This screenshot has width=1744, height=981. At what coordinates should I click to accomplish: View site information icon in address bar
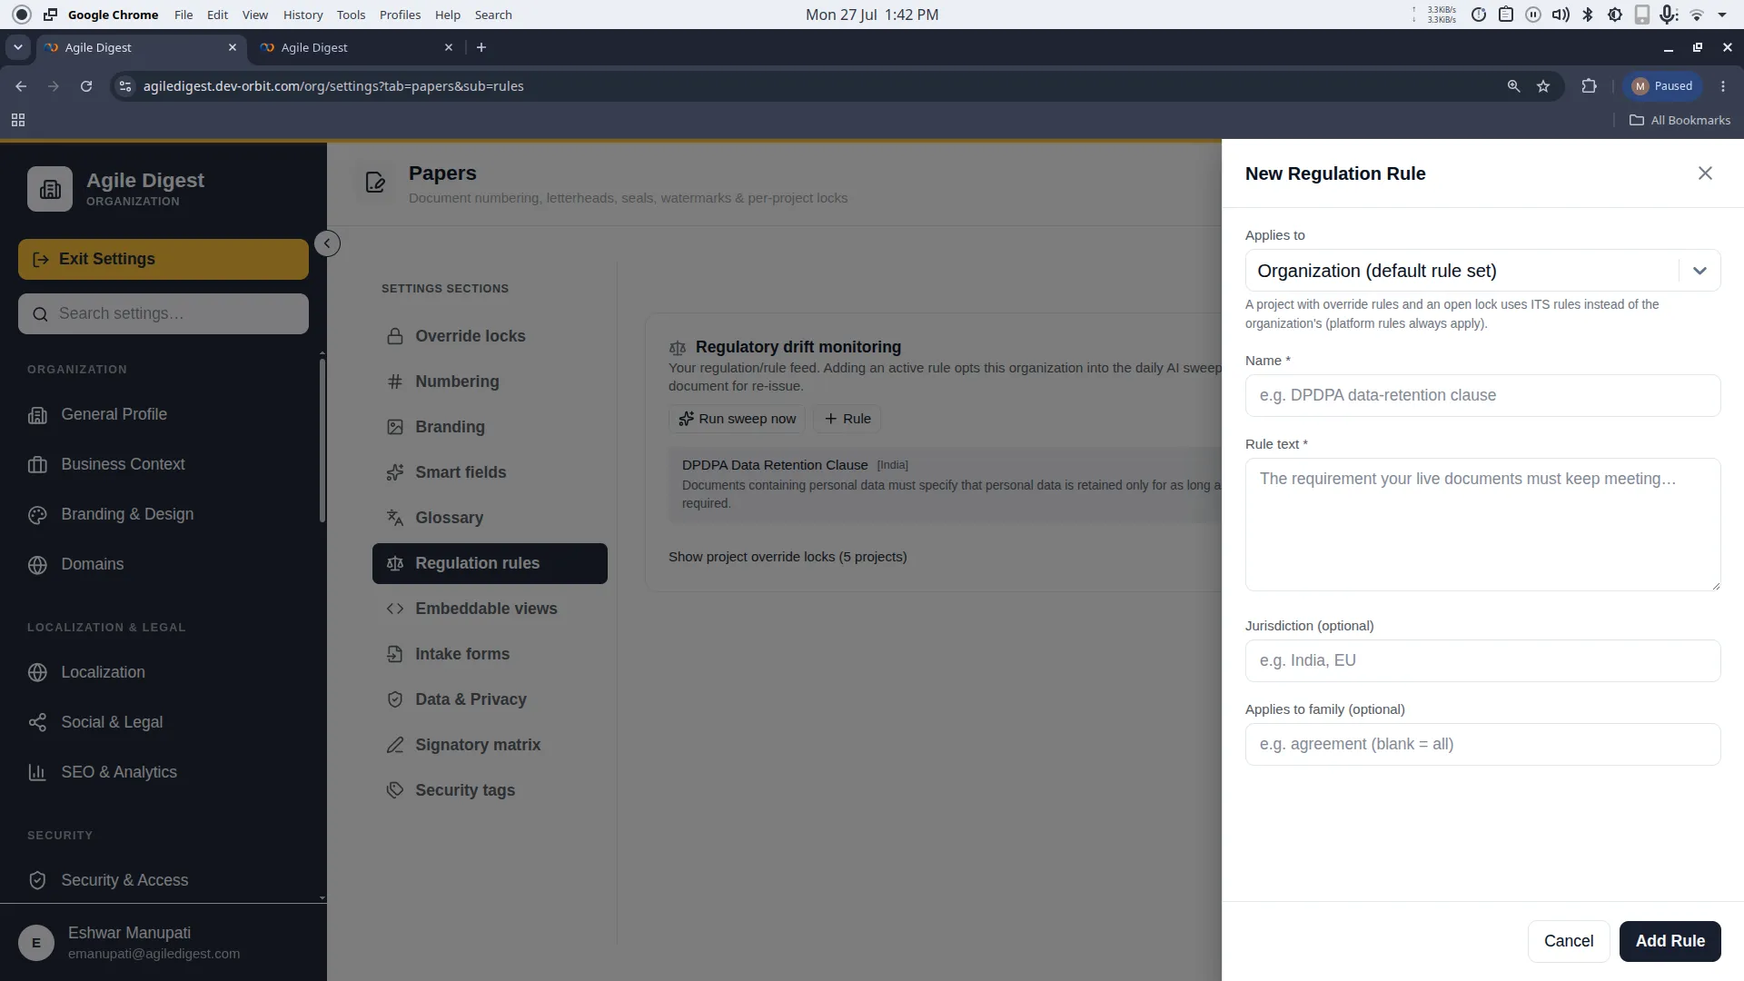125,86
